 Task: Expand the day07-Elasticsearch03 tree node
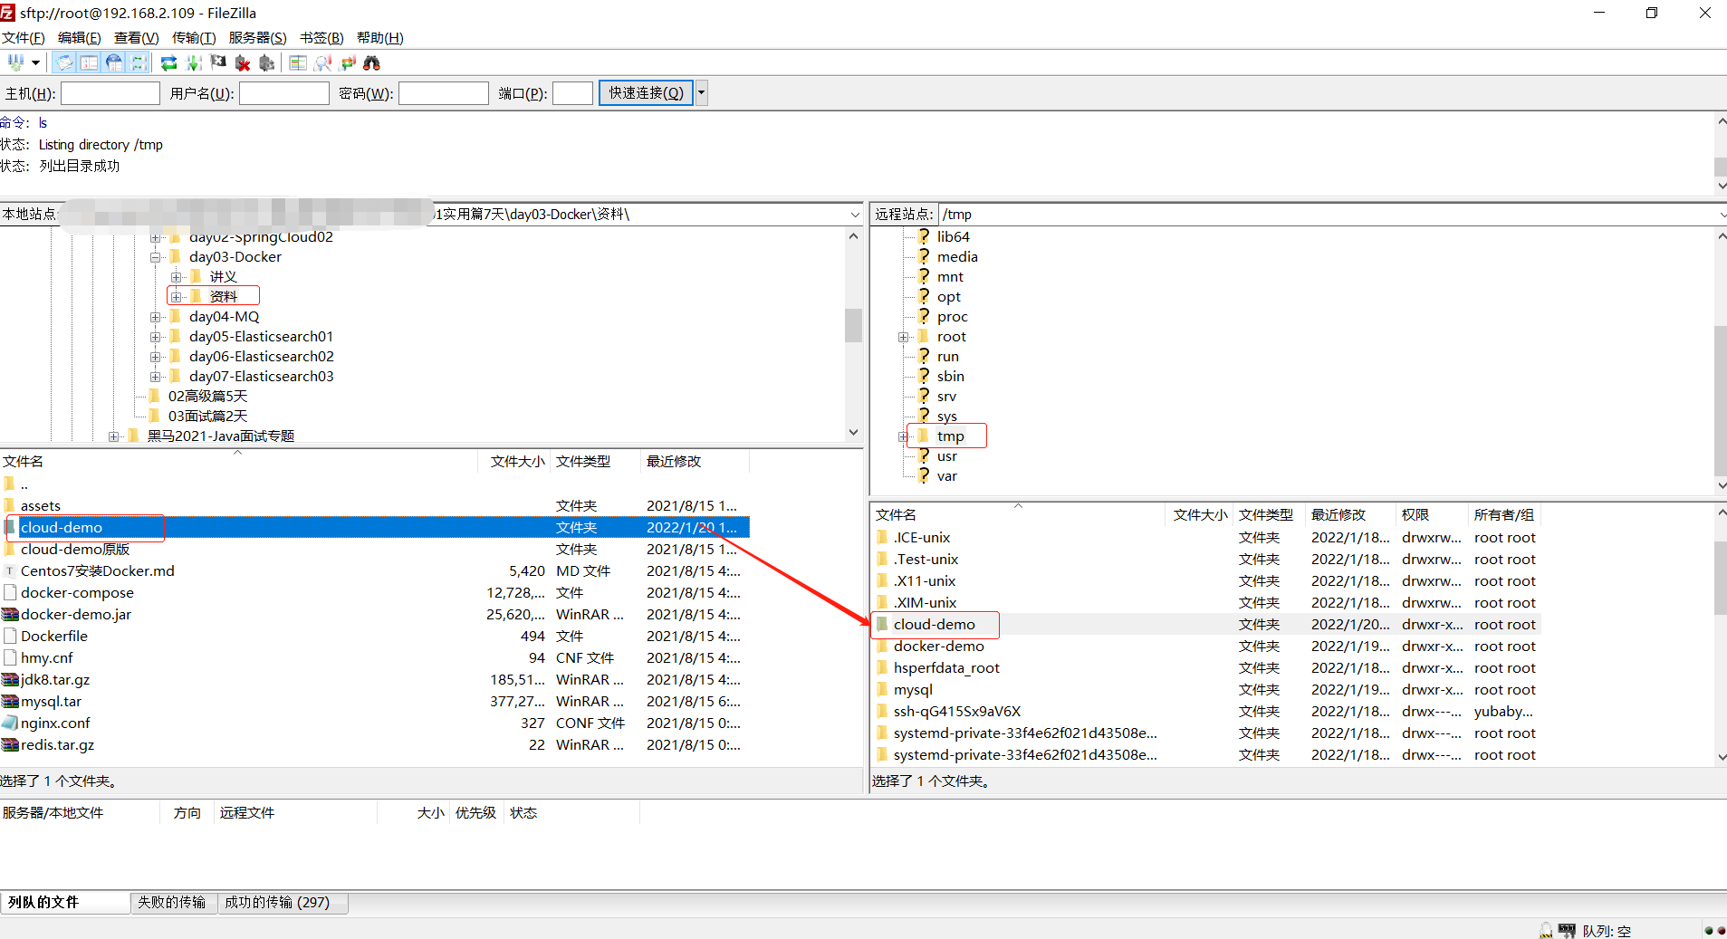click(156, 377)
